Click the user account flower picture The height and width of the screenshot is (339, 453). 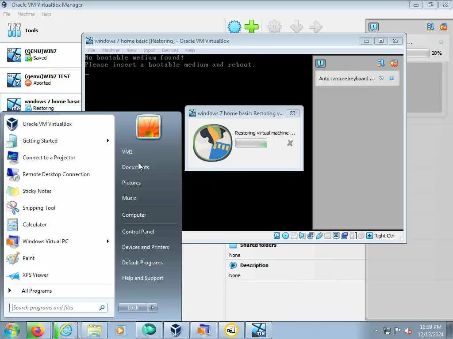click(x=149, y=127)
